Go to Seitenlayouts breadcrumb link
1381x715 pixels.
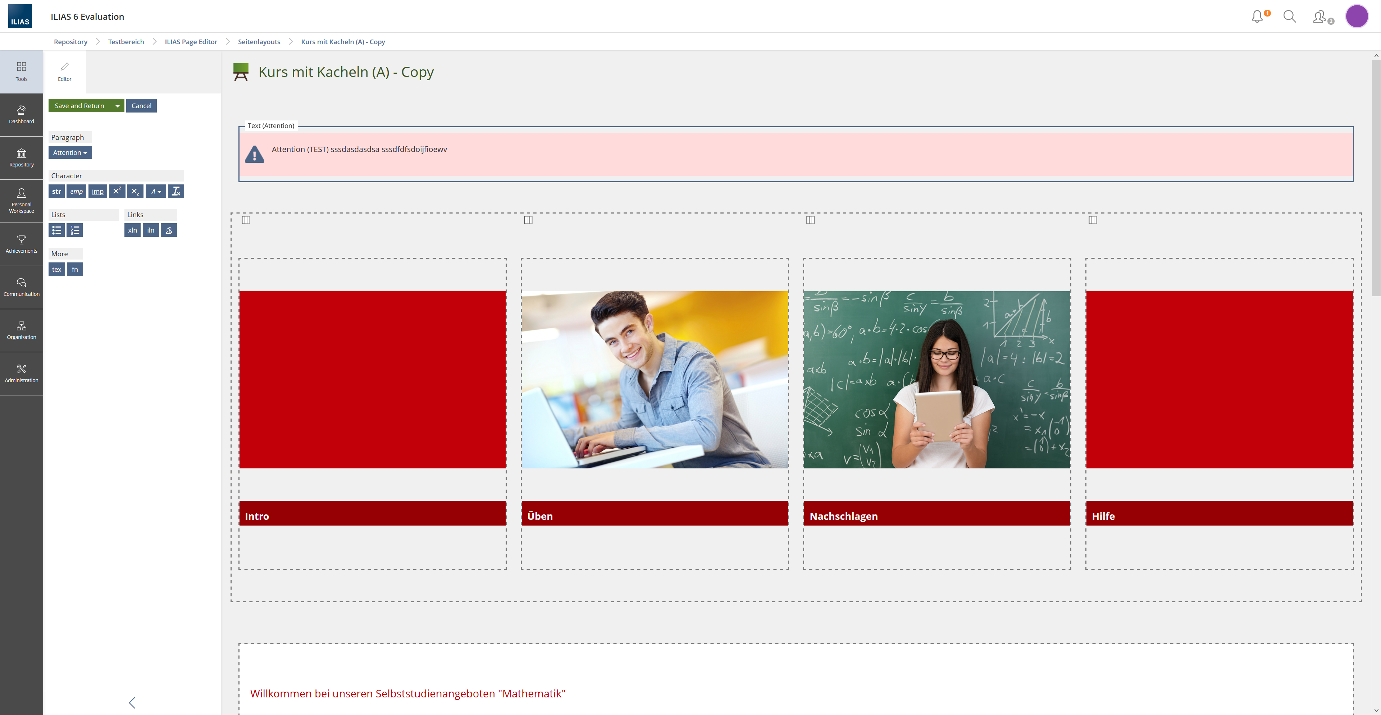[x=259, y=42]
